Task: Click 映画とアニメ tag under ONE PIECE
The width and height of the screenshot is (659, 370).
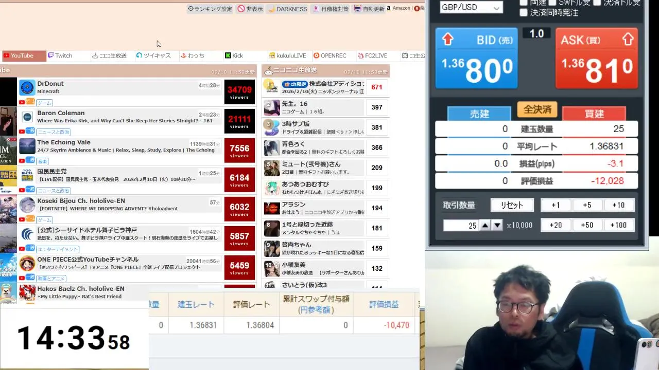Action: [51, 279]
